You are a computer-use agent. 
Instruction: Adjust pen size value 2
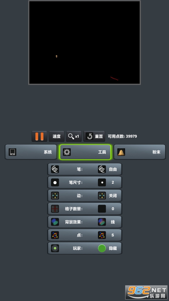(x=107, y=182)
